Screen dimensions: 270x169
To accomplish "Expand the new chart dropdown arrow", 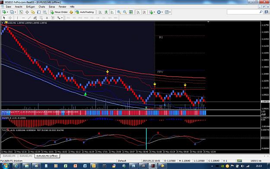I will point(7,12).
